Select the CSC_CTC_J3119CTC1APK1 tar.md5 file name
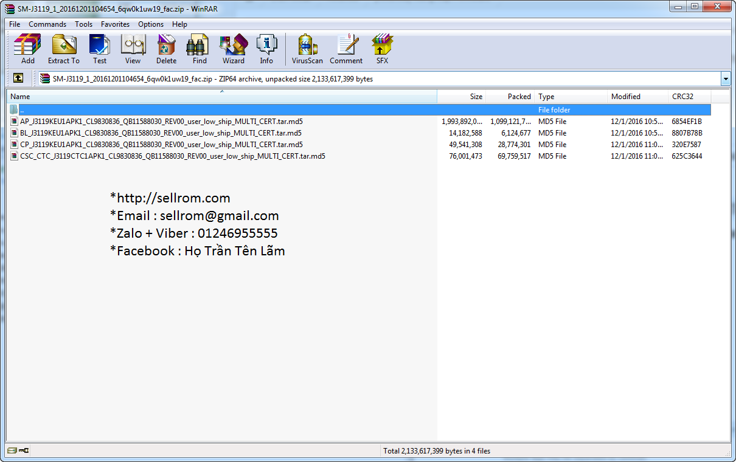 pos(173,156)
